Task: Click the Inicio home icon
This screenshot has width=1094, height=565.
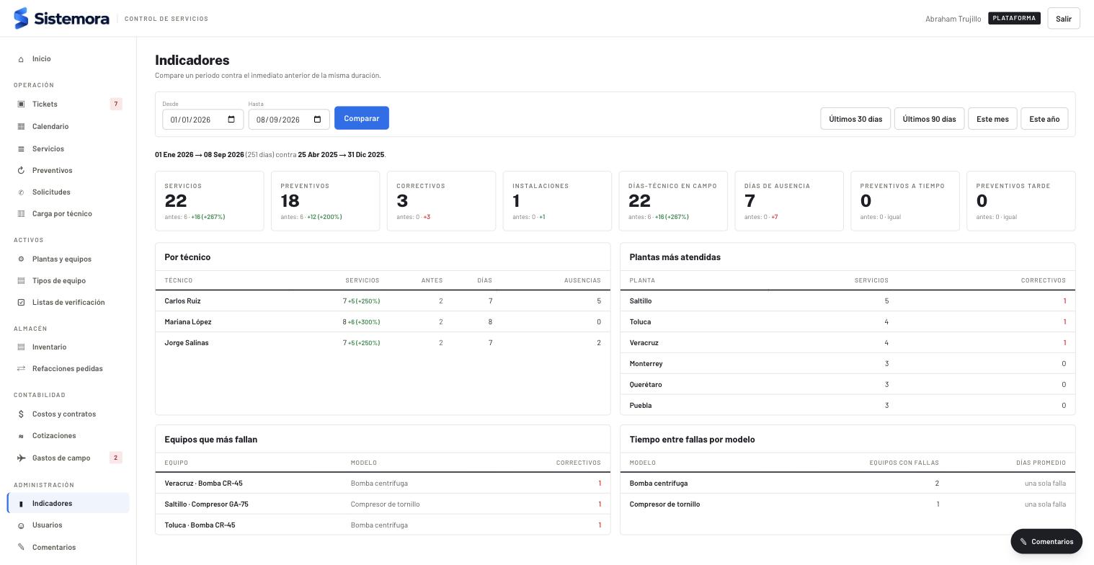Action: pyautogui.click(x=21, y=59)
